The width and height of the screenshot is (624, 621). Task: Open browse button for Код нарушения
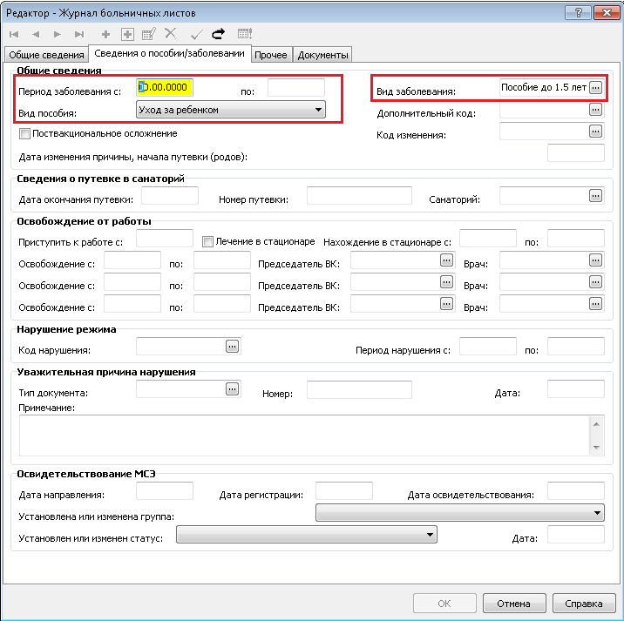point(232,346)
